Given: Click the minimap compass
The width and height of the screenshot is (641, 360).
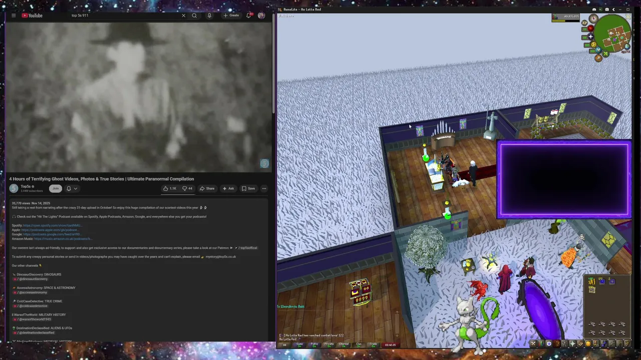Looking at the screenshot, I should click(x=593, y=19).
